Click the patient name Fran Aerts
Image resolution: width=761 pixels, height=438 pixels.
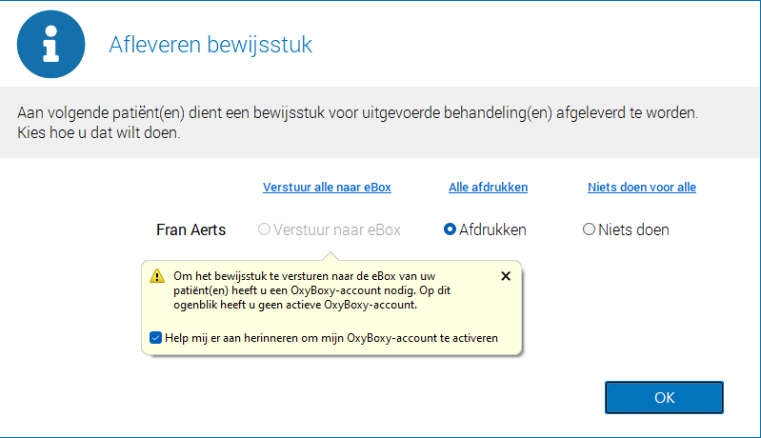[x=190, y=229]
